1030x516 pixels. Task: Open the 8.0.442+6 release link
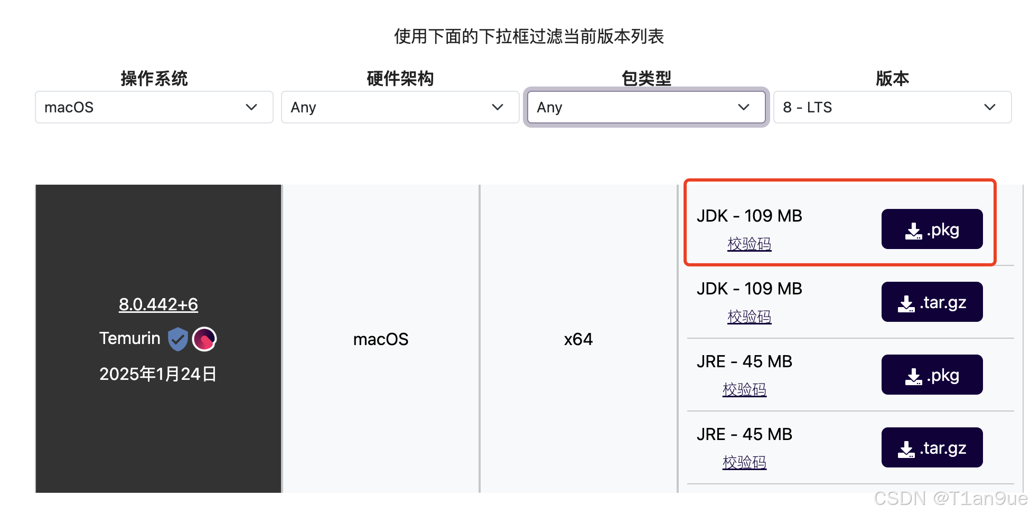click(158, 304)
